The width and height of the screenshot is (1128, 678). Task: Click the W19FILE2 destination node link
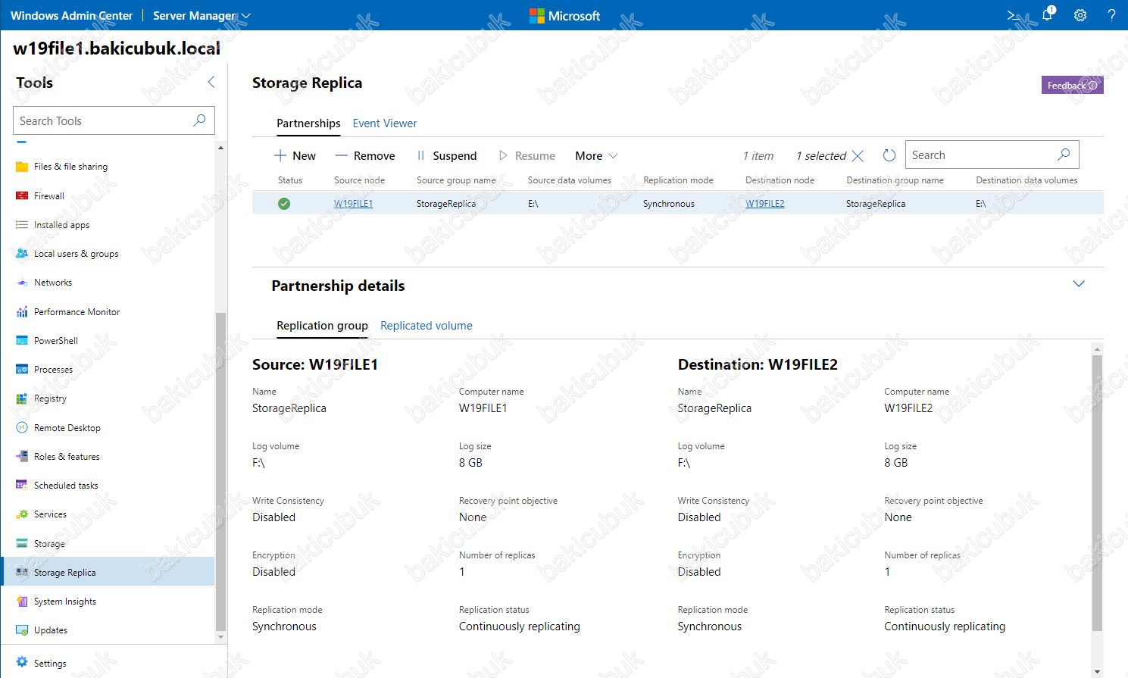[x=764, y=204]
